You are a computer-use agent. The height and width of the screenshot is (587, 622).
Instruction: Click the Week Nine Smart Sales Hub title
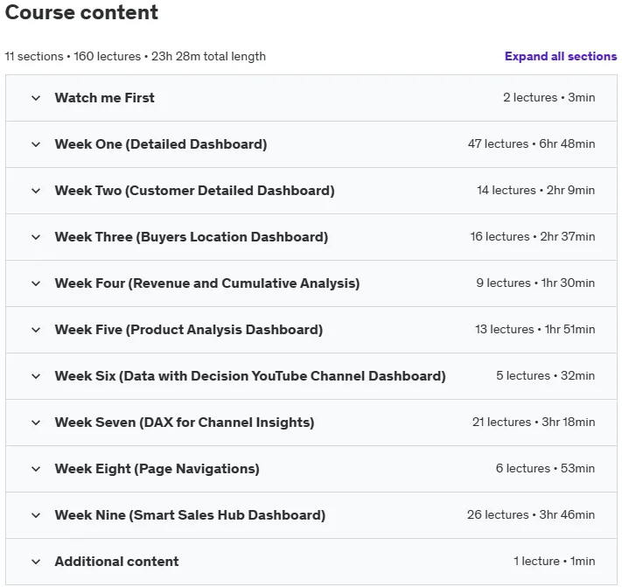pos(190,514)
